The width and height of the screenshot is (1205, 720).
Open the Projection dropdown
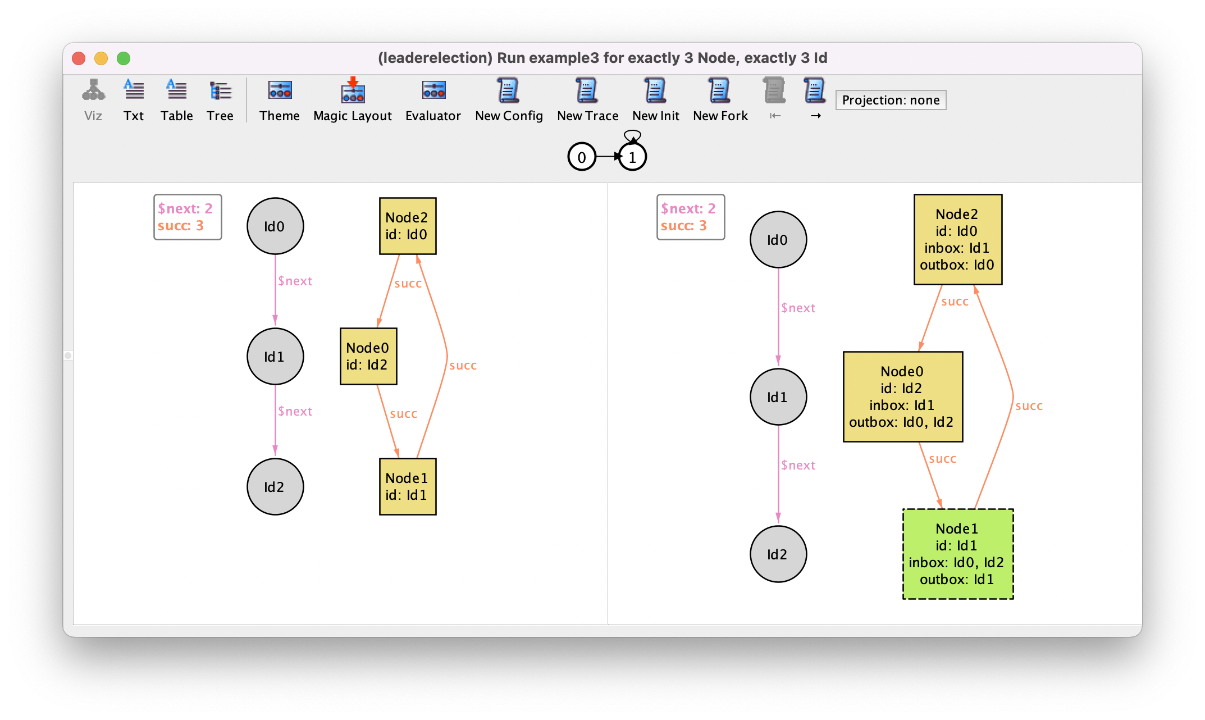click(x=891, y=99)
